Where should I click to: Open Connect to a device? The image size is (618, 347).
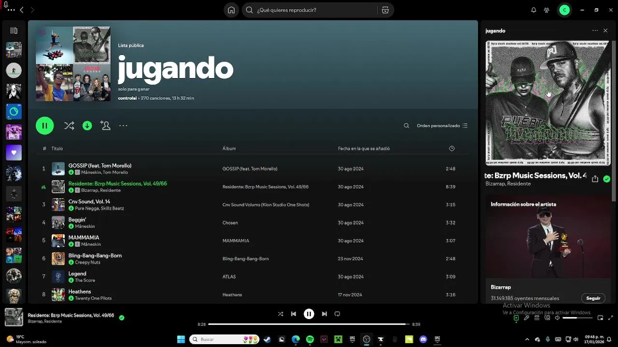click(x=548, y=318)
